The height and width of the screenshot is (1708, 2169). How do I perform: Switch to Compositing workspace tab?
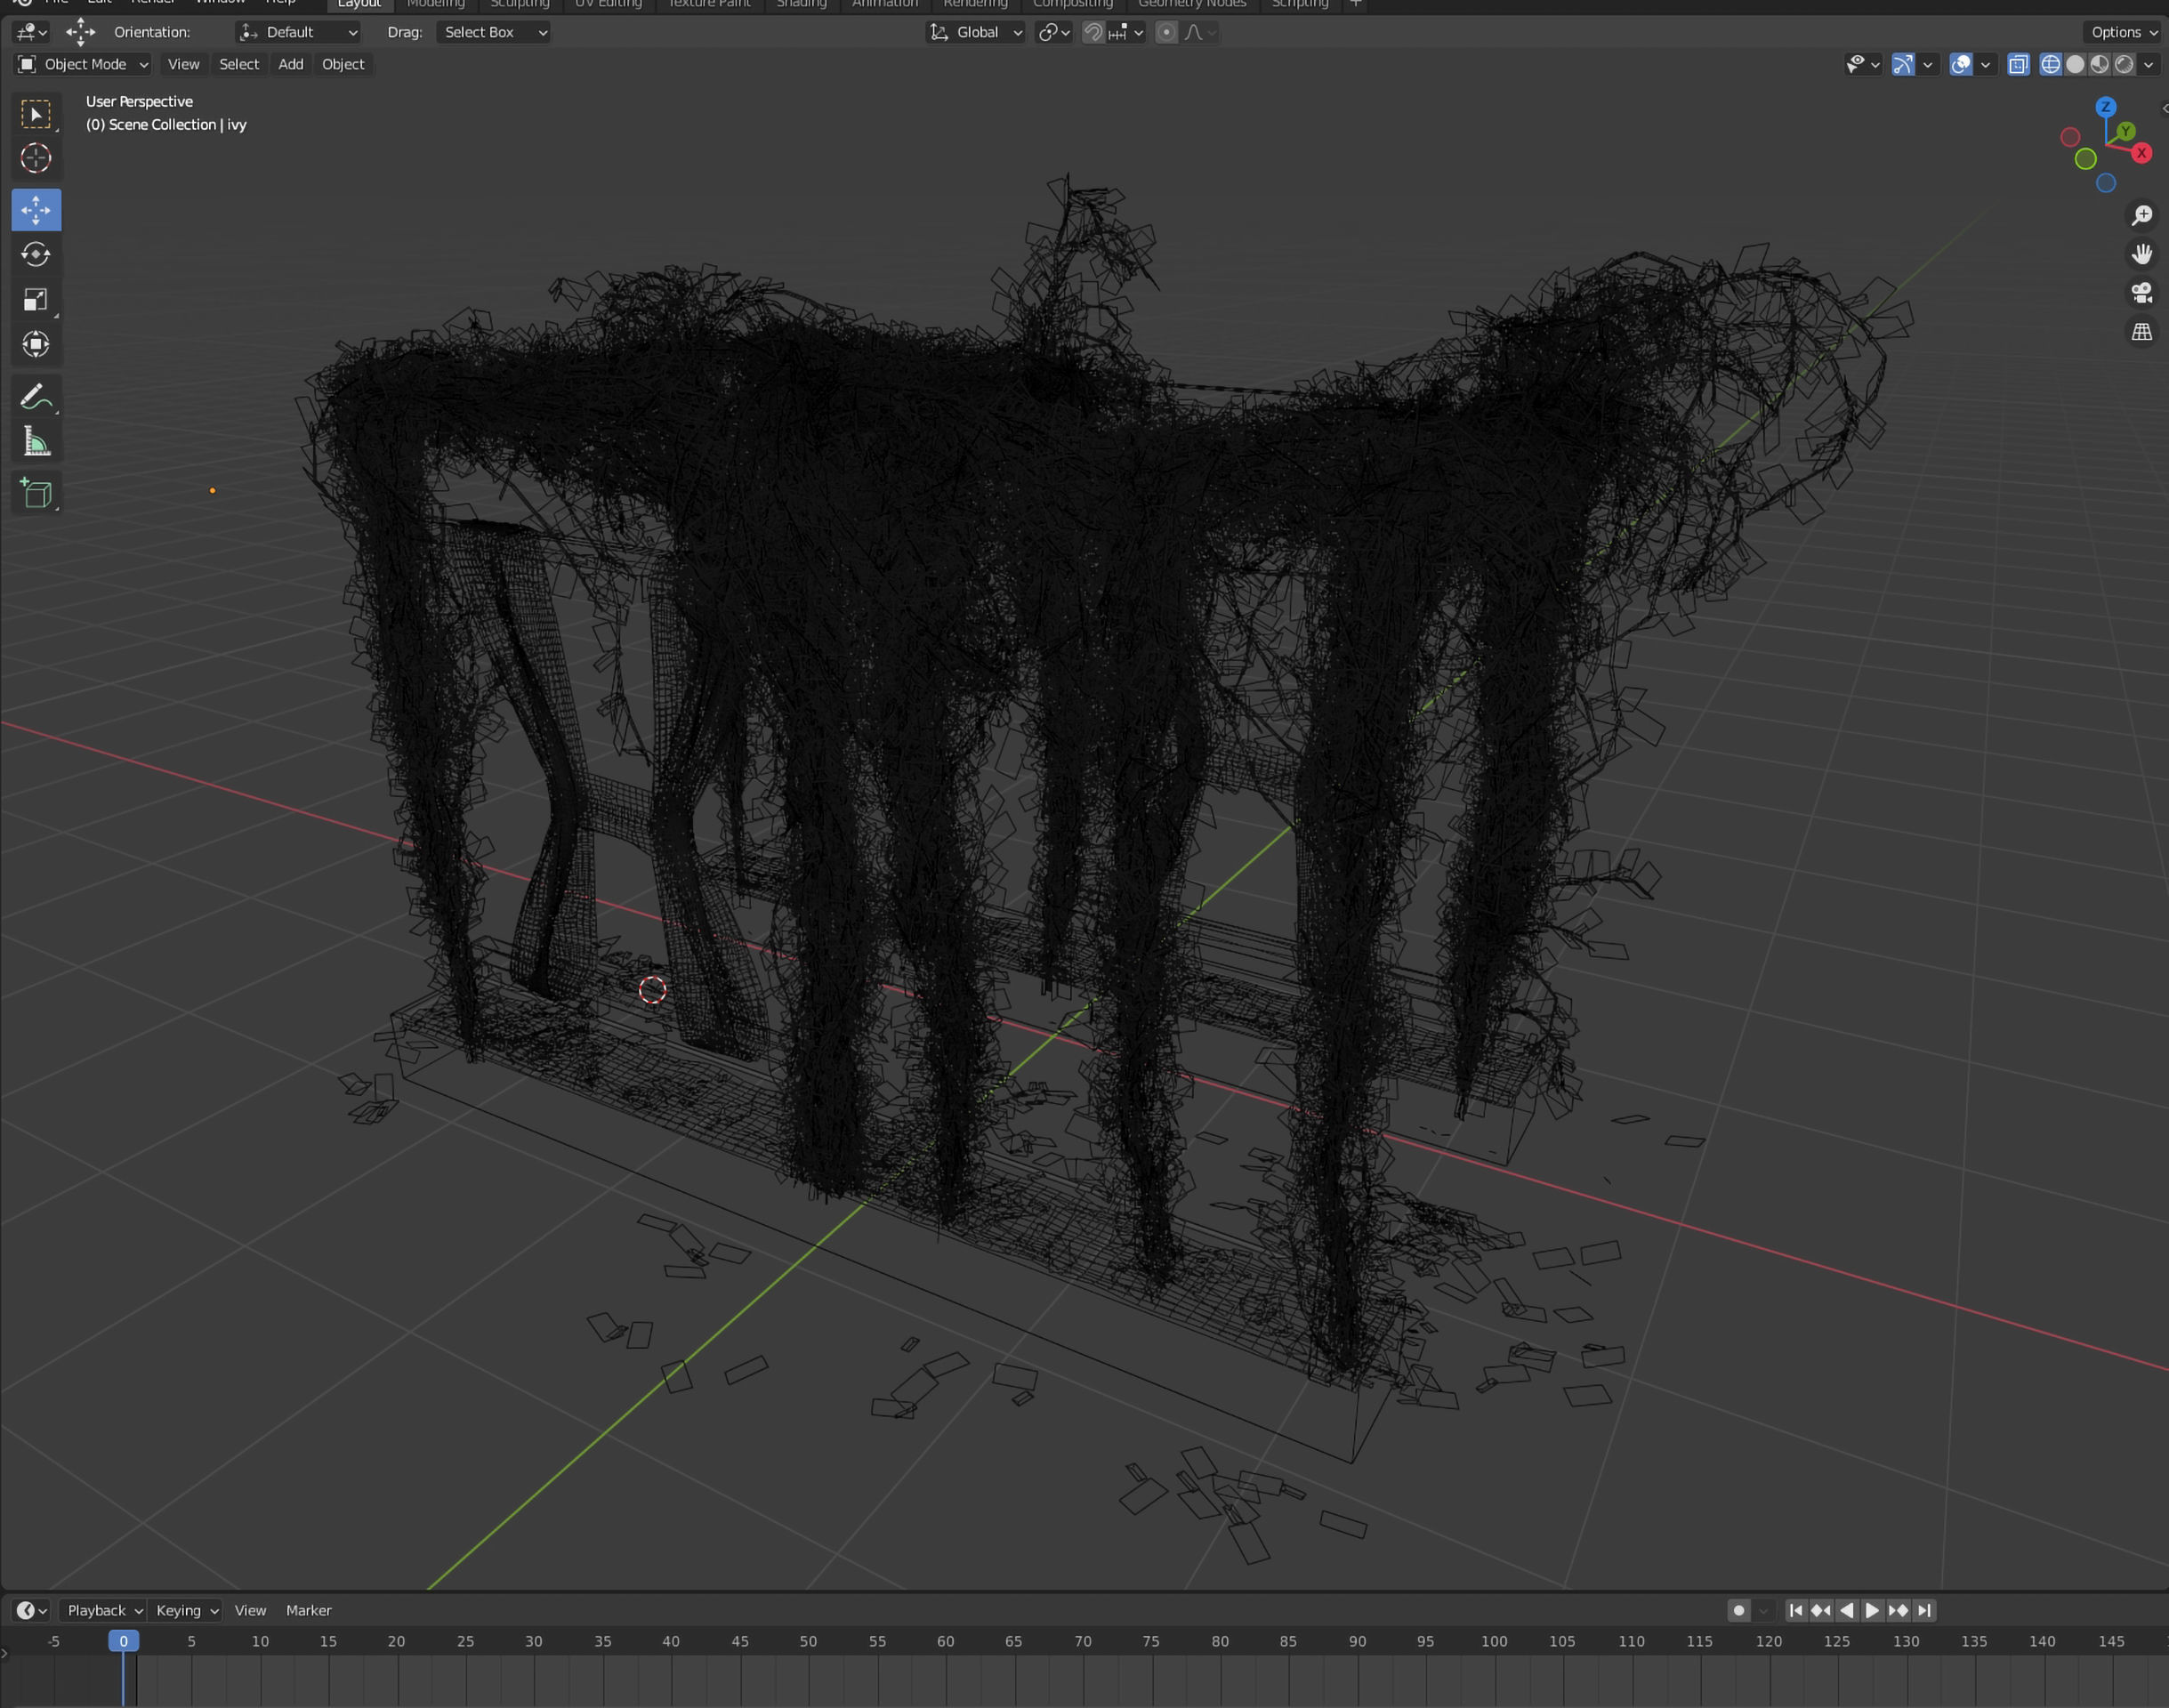(1072, 4)
